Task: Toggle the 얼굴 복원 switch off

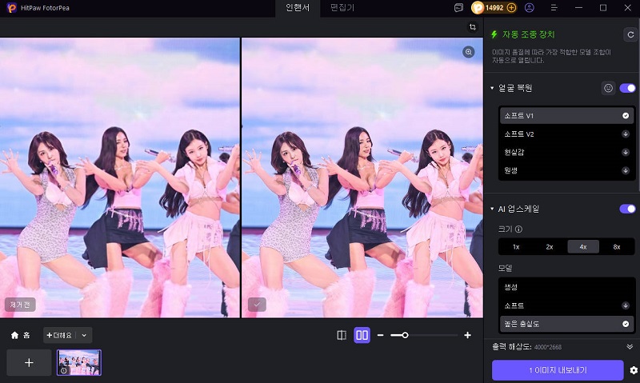Action: [627, 88]
